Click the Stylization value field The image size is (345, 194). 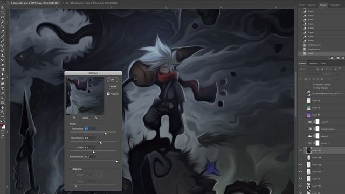(x=90, y=129)
